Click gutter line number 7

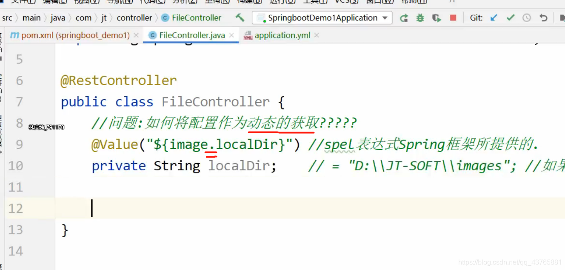point(19,102)
